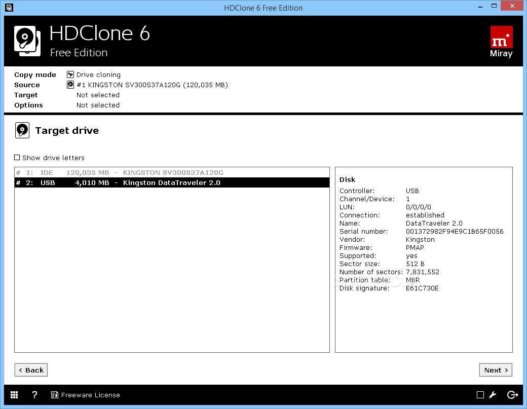This screenshot has width=527, height=409.
Task: Select drive #1 IDE KINGSTON SV300S37A120G row
Action: (172, 172)
